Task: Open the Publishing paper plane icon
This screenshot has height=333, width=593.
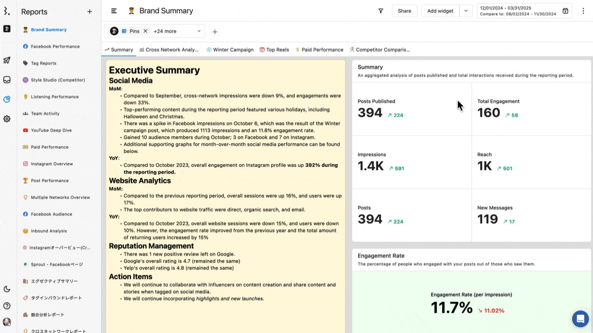Action: click(7, 60)
